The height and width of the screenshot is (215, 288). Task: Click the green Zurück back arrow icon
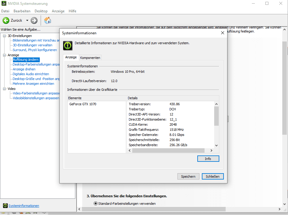pyautogui.click(x=6, y=20)
